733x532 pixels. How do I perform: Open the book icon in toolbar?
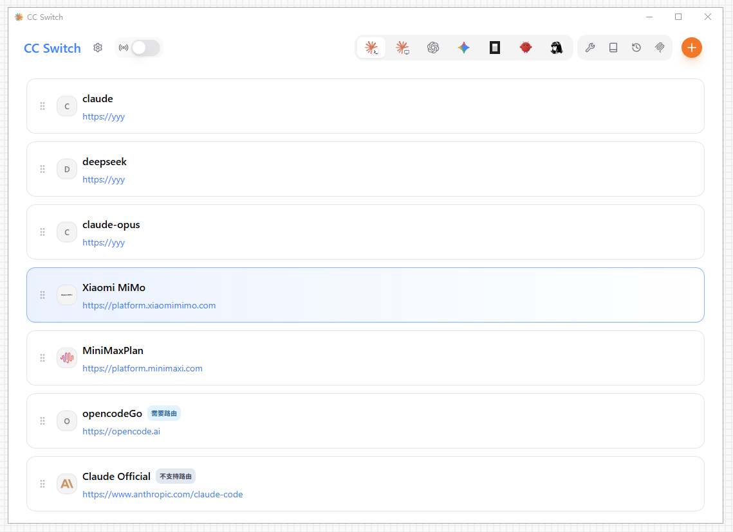click(x=613, y=48)
